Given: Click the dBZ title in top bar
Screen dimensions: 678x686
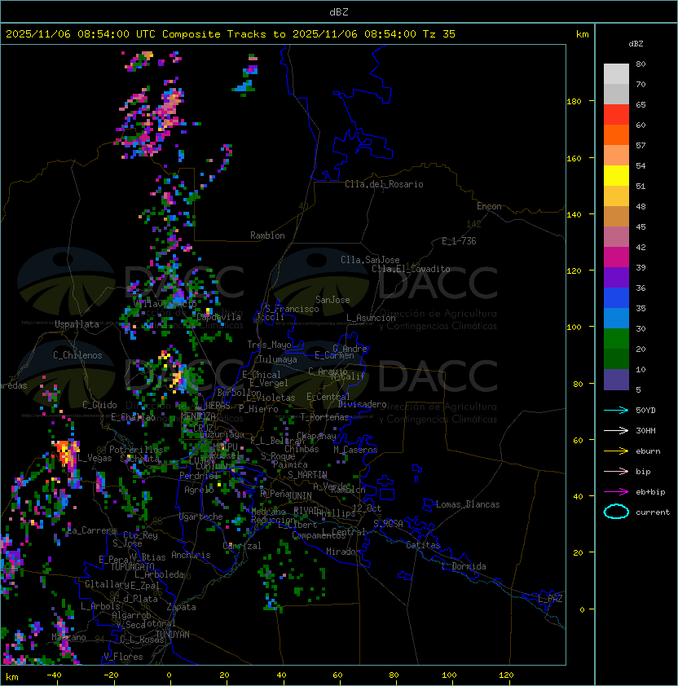Looking at the screenshot, I should pyautogui.click(x=339, y=11).
